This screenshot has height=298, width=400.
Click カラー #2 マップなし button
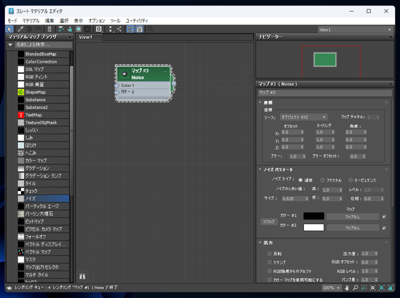click(x=353, y=228)
